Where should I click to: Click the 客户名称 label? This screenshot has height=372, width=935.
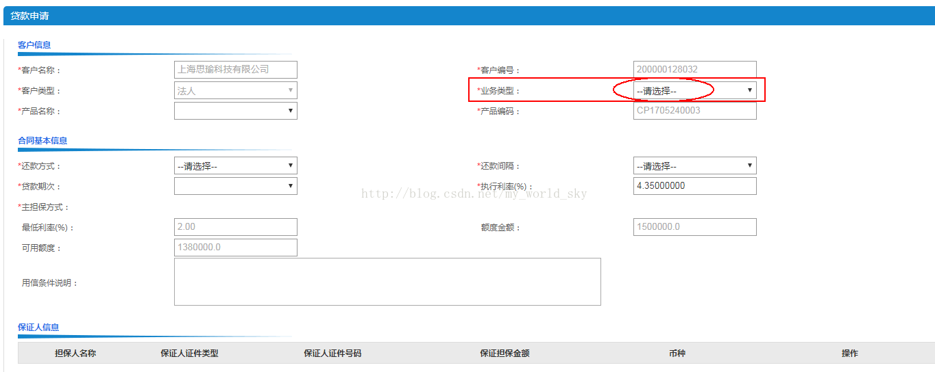click(40, 70)
